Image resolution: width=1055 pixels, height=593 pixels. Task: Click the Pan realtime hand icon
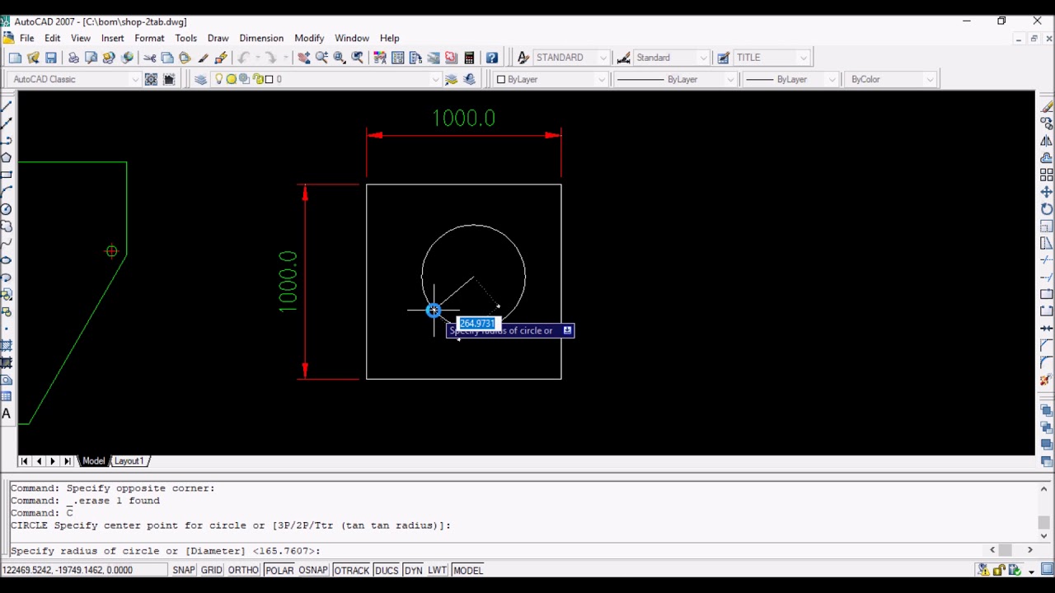(x=303, y=58)
